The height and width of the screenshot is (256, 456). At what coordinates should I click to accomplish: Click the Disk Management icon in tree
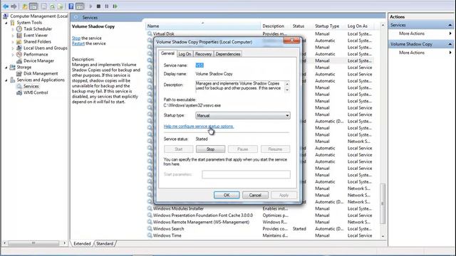[x=19, y=73]
